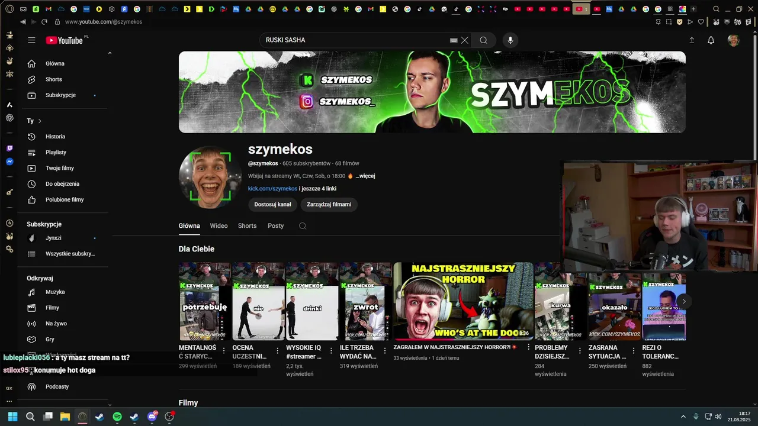The height and width of the screenshot is (426, 758).
Task: Select the Główna channel tab
Action: (x=189, y=225)
